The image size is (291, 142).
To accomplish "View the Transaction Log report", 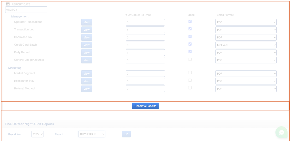I will (86, 30).
